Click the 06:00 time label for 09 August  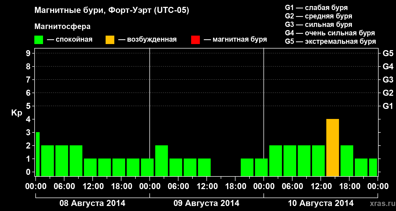tap(178, 186)
